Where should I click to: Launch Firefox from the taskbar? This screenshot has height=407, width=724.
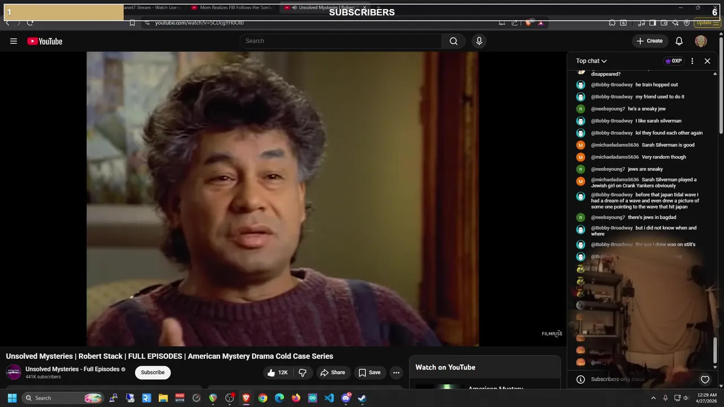point(296,398)
